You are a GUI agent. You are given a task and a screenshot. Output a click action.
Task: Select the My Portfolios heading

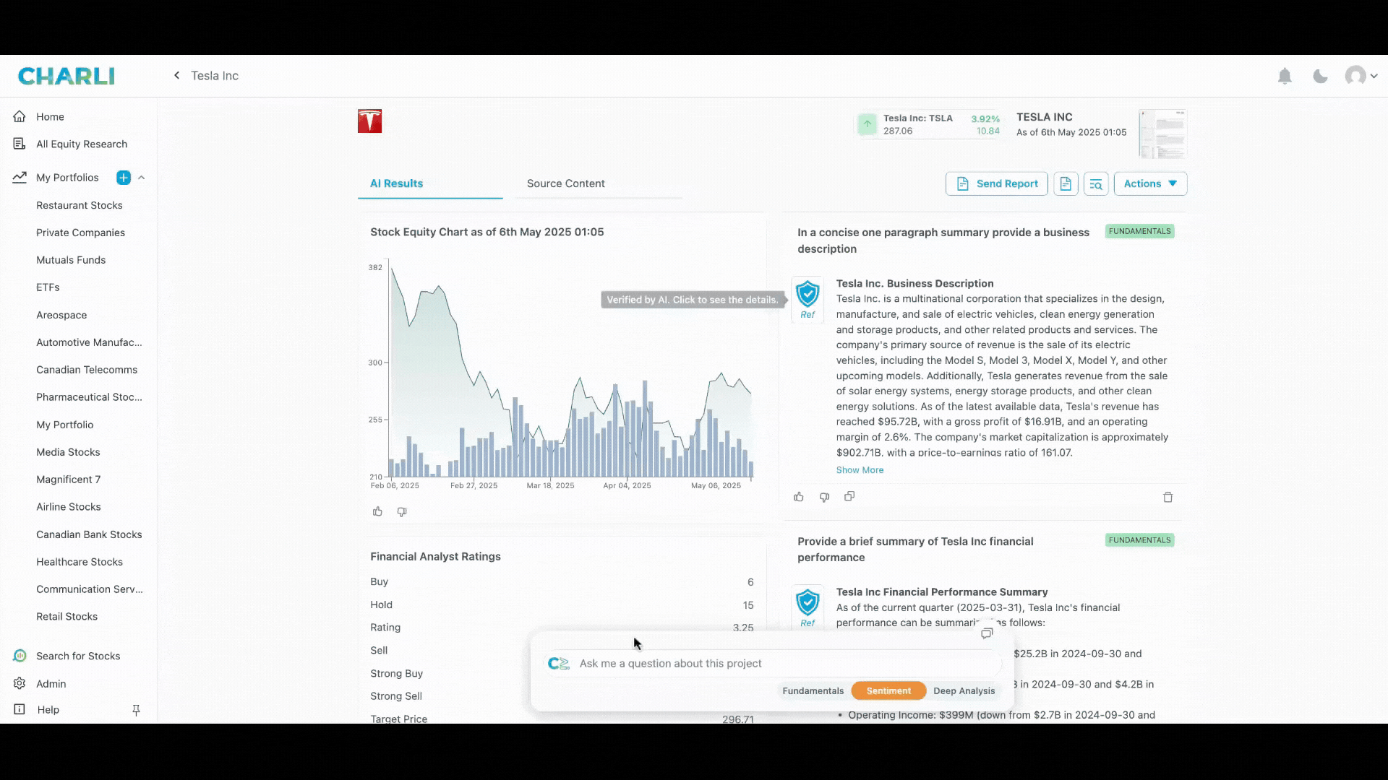pos(67,178)
